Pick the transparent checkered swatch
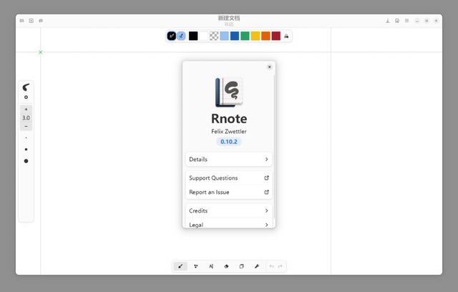This screenshot has height=292, width=458. click(x=214, y=36)
